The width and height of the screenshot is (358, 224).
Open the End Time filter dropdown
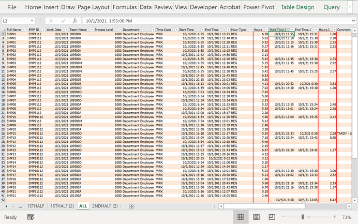click(228, 29)
